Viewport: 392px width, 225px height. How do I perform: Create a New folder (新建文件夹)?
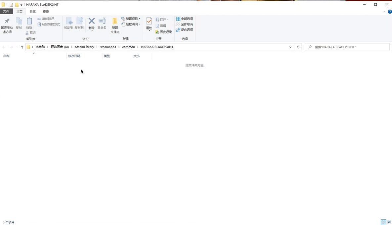(x=115, y=25)
